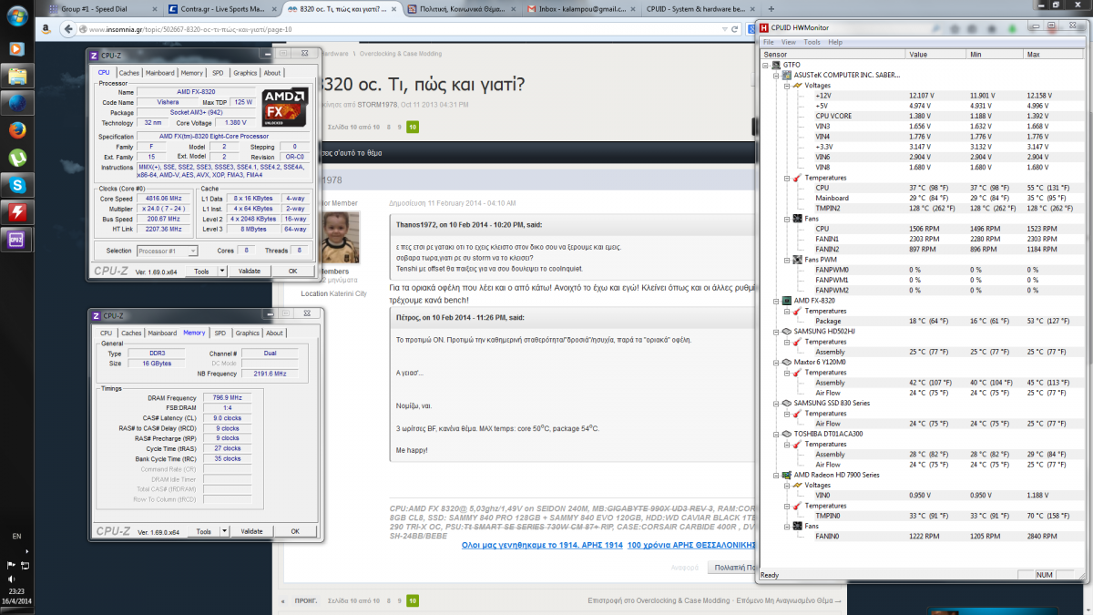The width and height of the screenshot is (1093, 615).
Task: Switch to Mainboard tab in upper CPU-Z
Action: click(160, 73)
